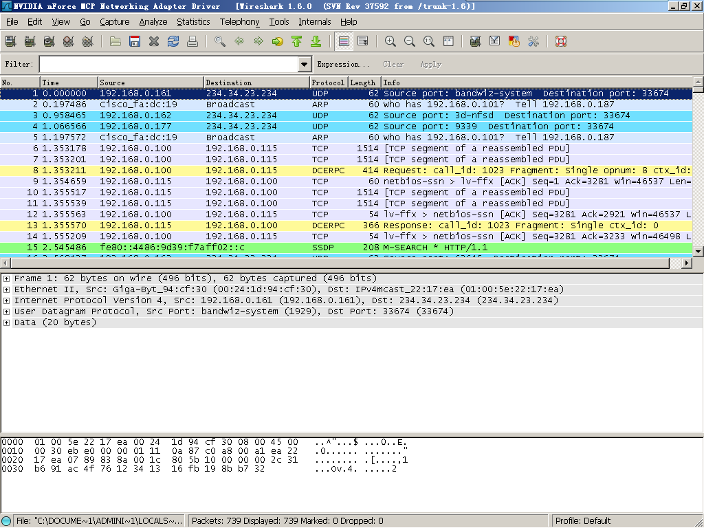Screen dimensions: 704x528
Task: Open the Telephony menu
Action: [239, 21]
